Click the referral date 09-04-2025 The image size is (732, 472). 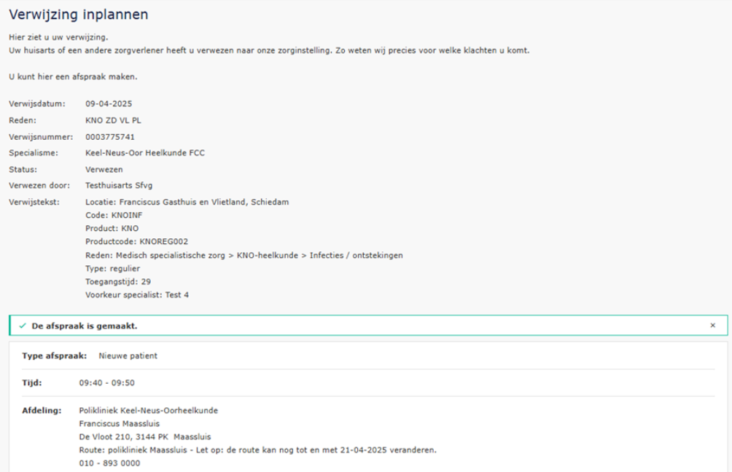coord(109,103)
